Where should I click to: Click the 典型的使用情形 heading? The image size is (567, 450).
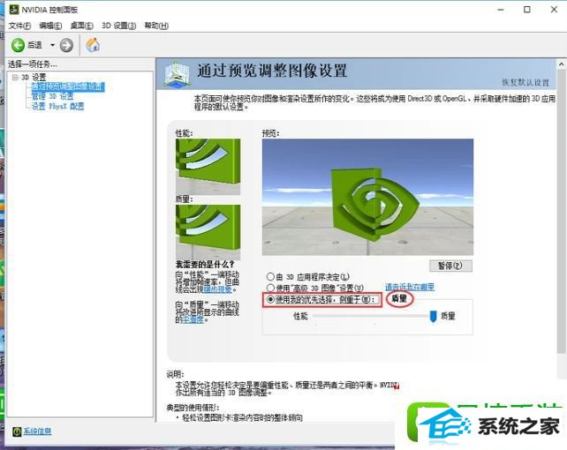pos(193,408)
